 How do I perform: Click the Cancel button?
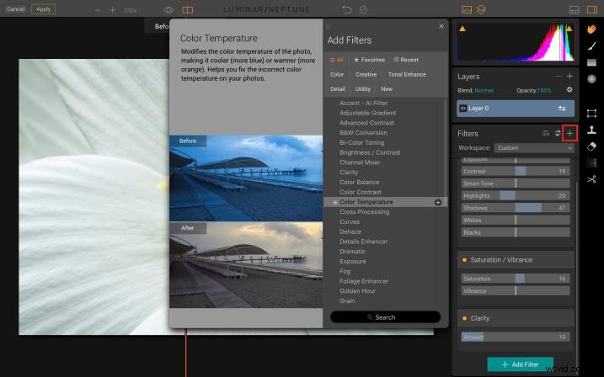(x=16, y=9)
